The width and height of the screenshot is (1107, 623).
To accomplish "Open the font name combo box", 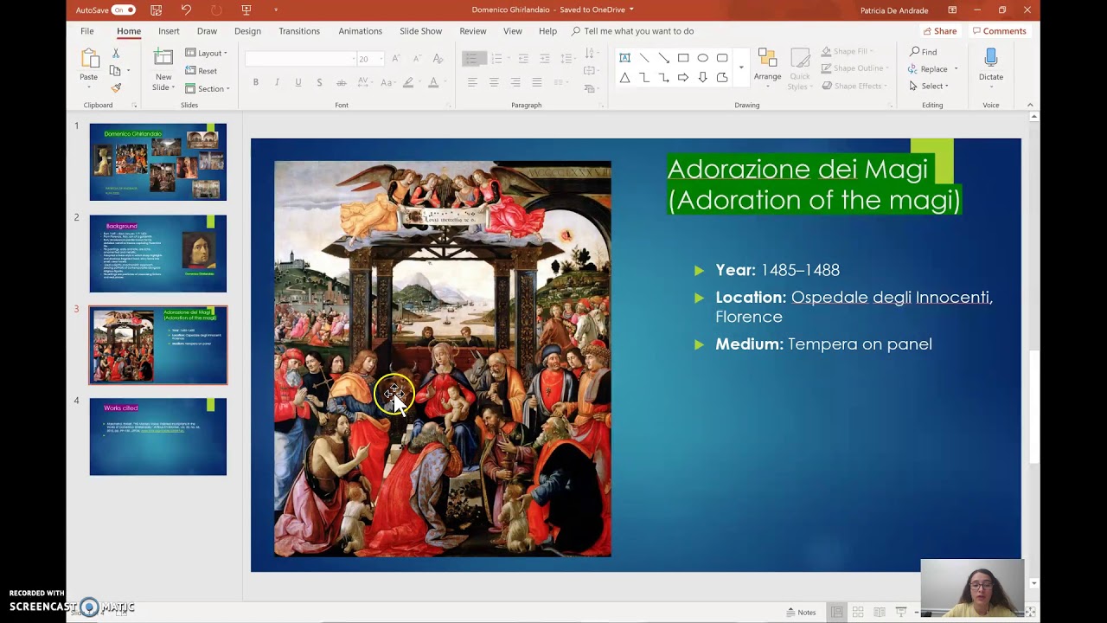I will 300,59.
